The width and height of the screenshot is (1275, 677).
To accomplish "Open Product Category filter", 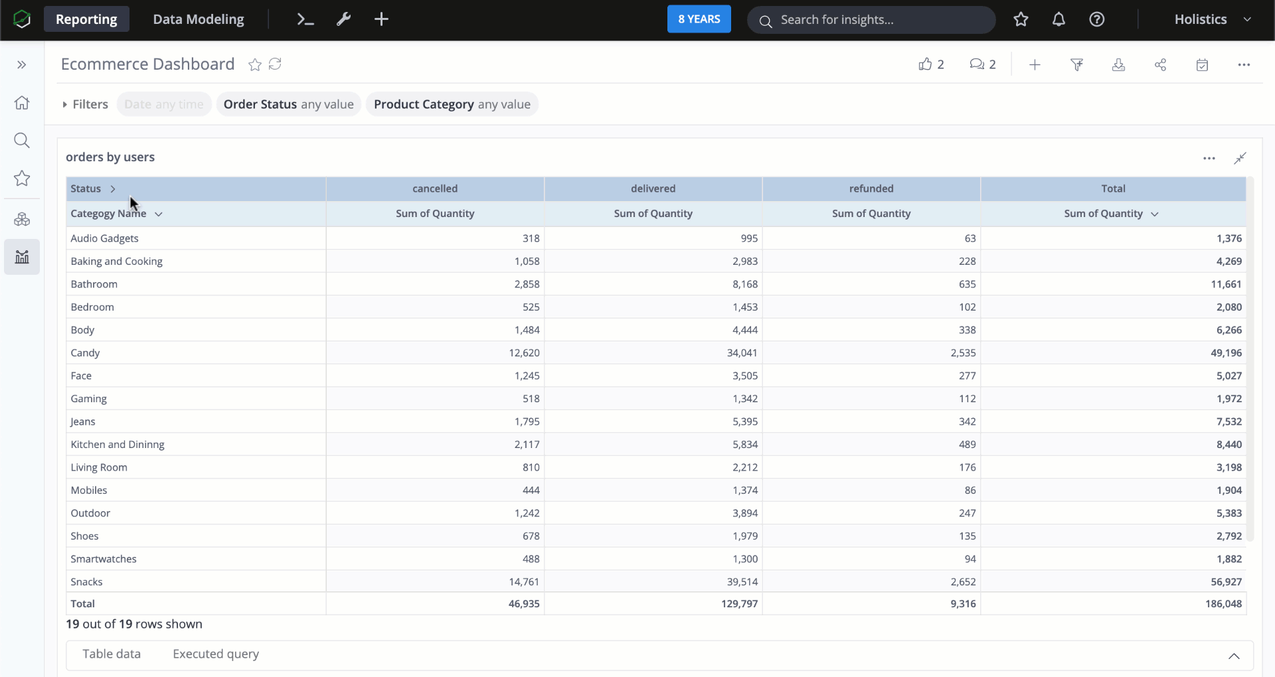I will tap(452, 104).
